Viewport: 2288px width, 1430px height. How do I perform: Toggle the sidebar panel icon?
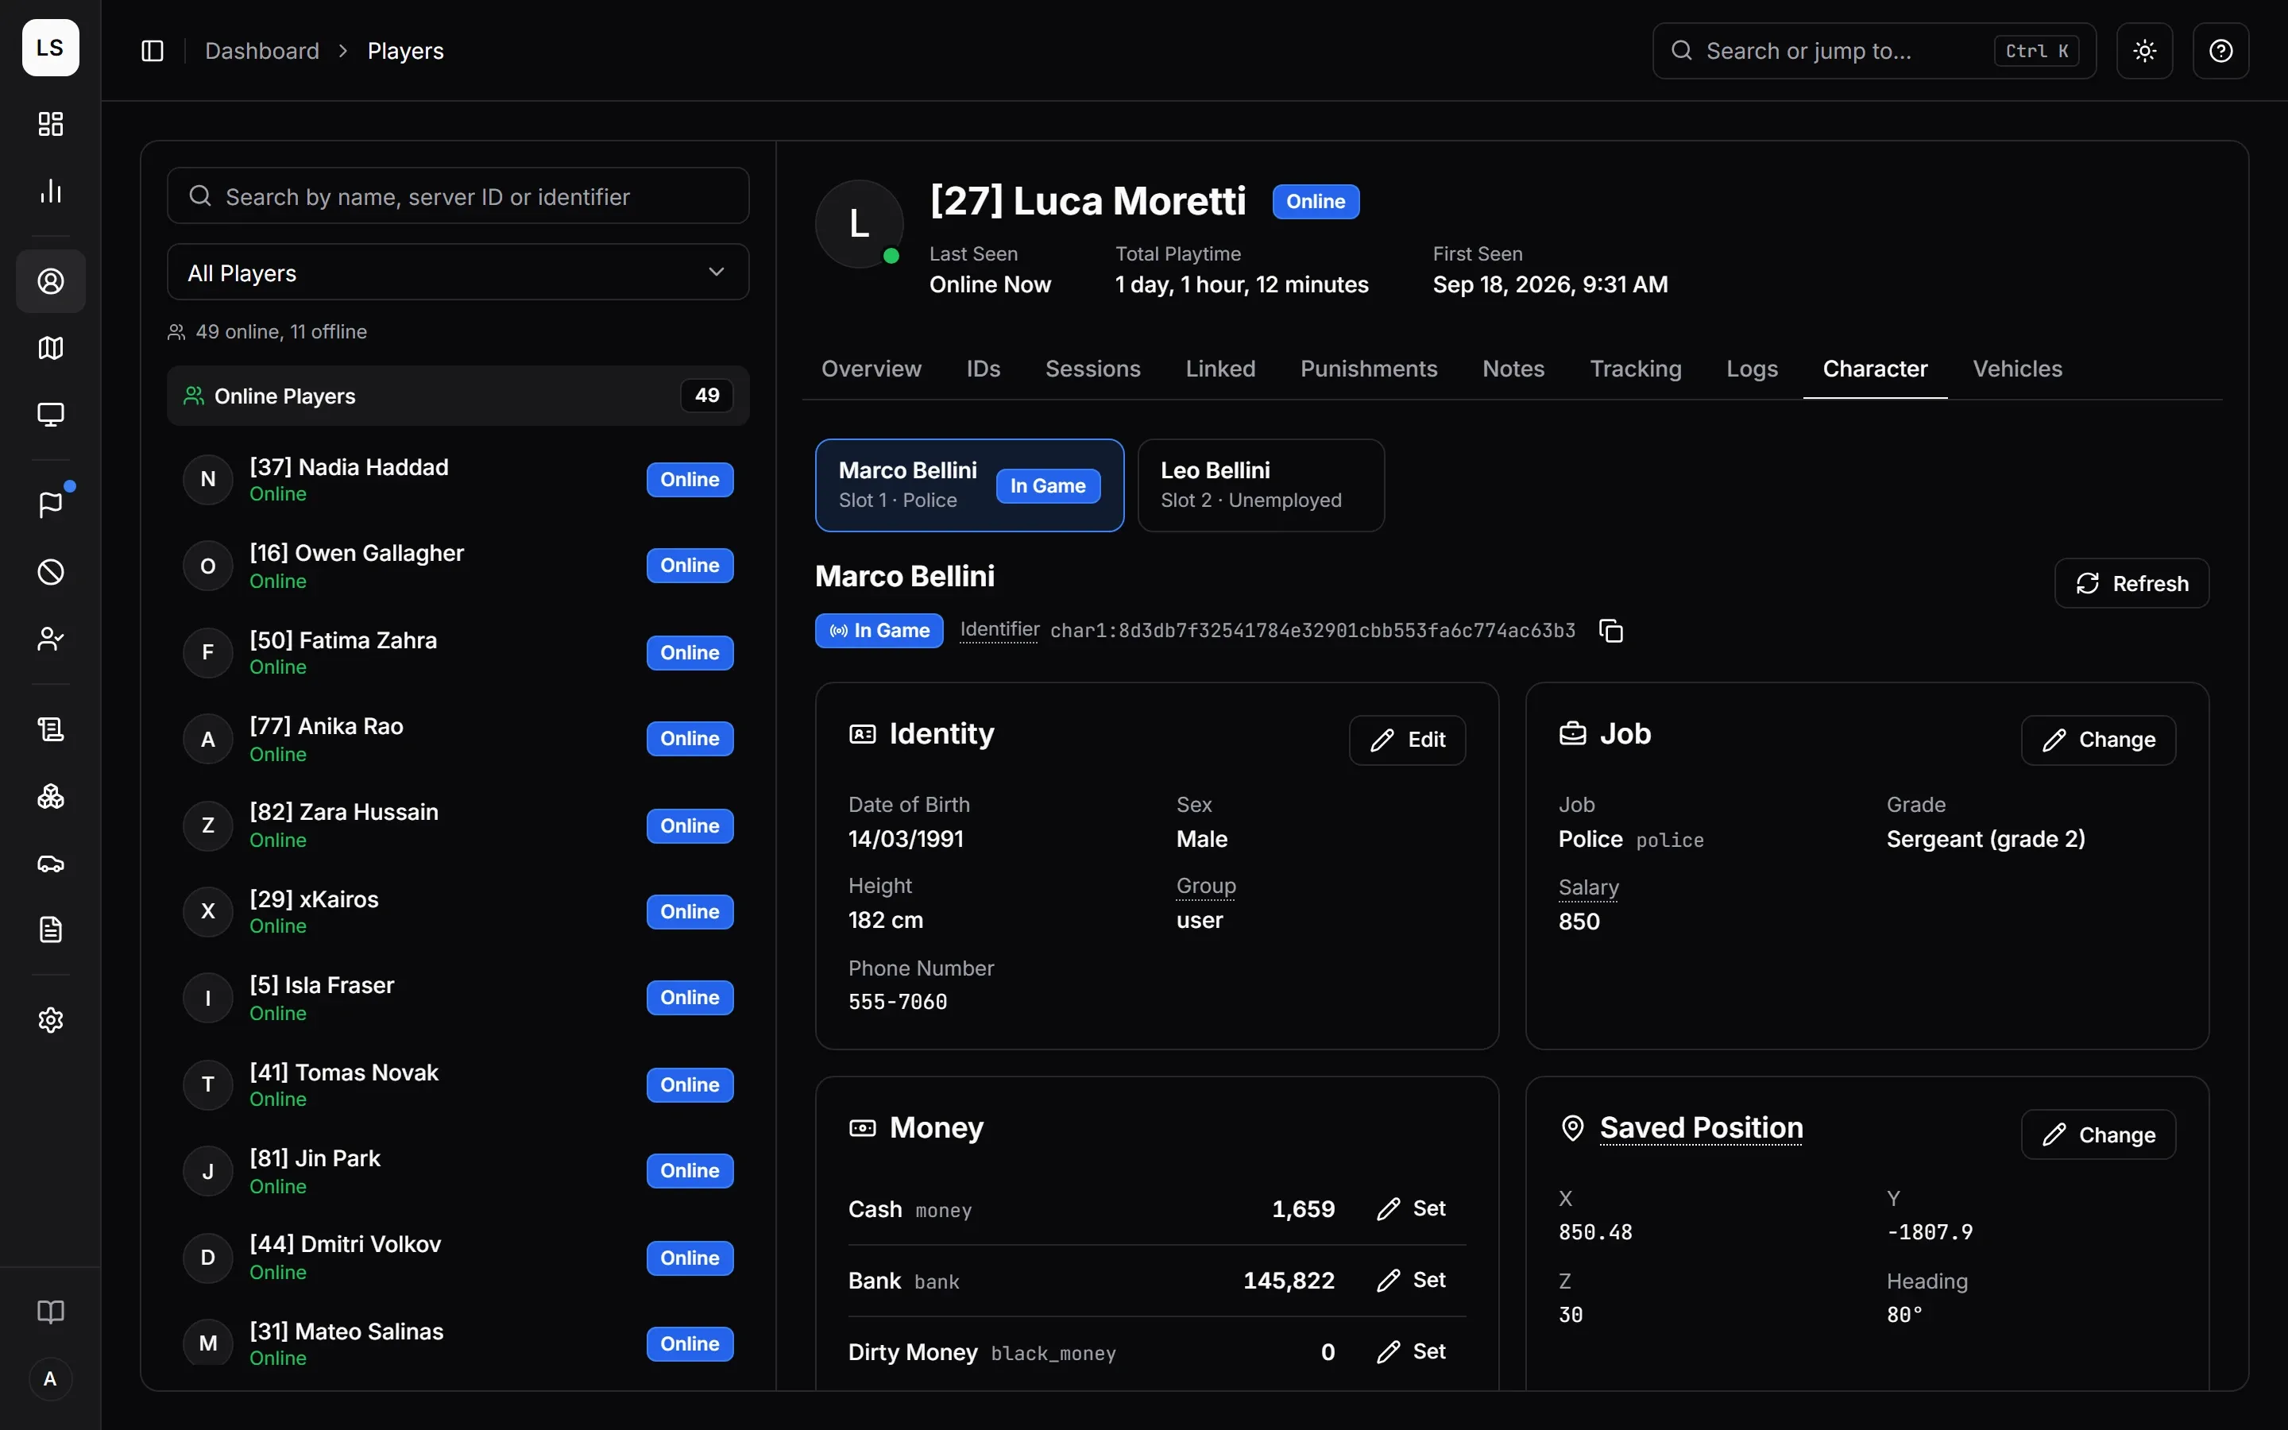[x=153, y=51]
